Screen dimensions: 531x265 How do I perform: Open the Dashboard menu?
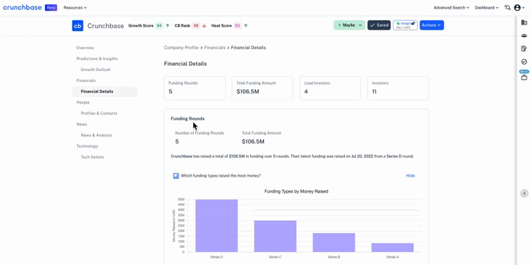(x=487, y=7)
